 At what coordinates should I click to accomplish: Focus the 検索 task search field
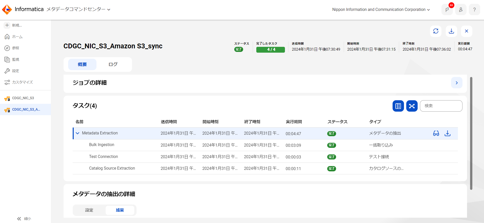[441, 106]
